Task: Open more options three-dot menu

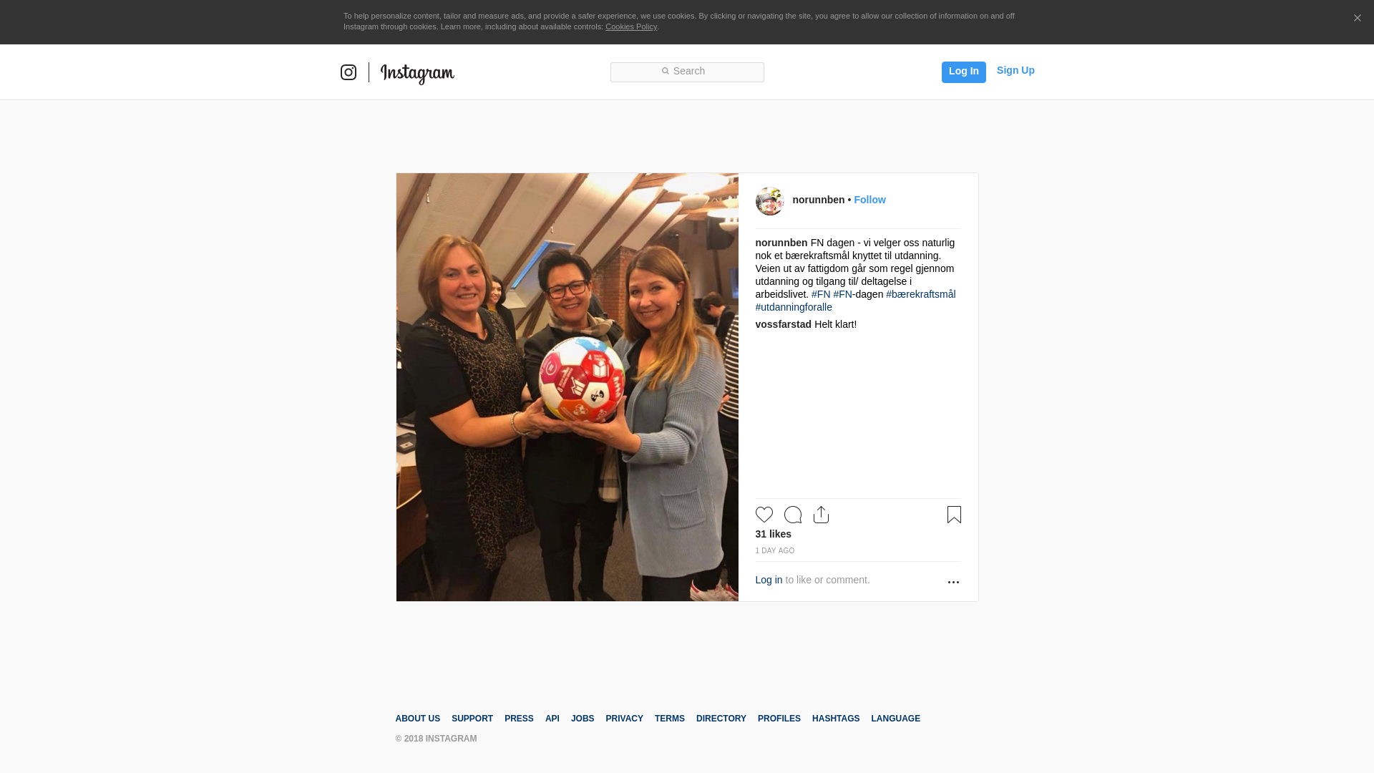Action: 953,583
